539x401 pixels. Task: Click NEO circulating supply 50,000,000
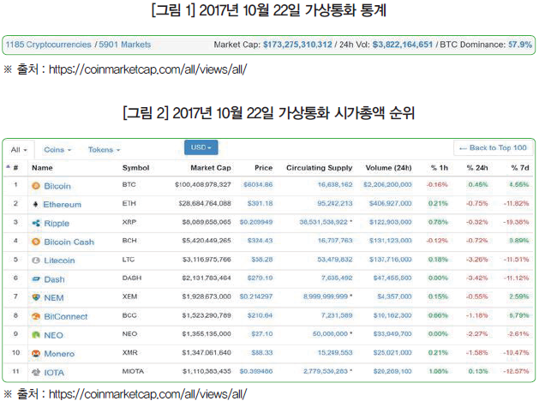pos(330,334)
